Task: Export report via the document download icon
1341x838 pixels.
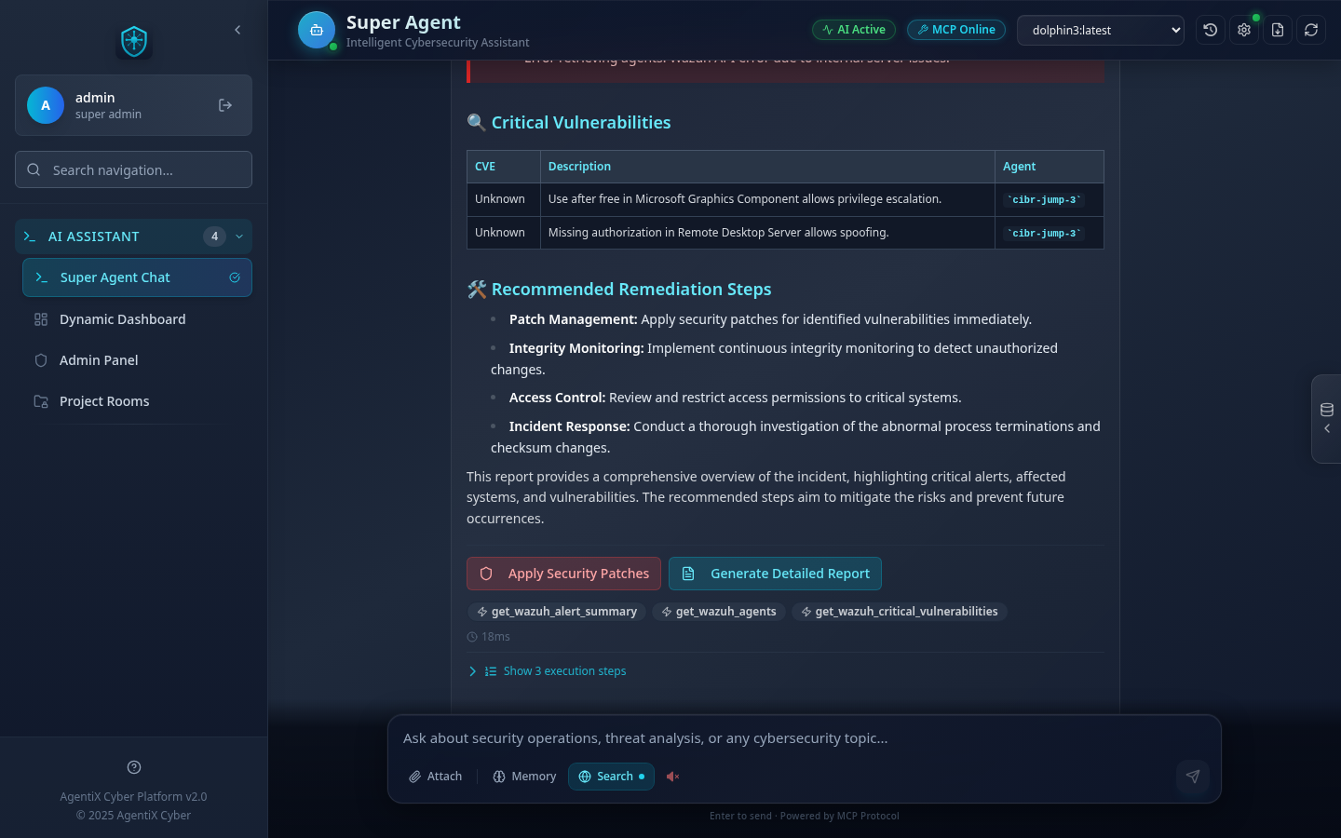Action: point(1277,30)
